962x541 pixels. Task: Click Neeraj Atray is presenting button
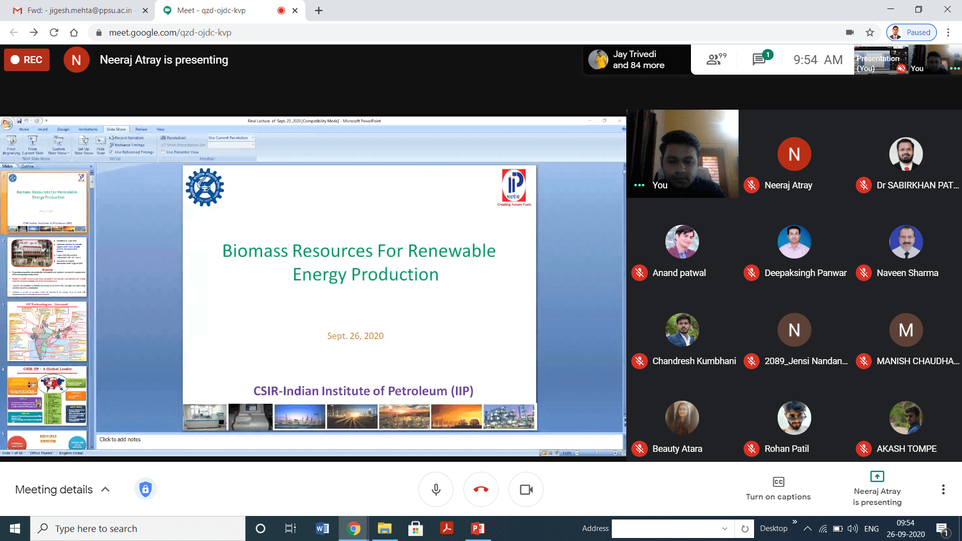coord(877,488)
